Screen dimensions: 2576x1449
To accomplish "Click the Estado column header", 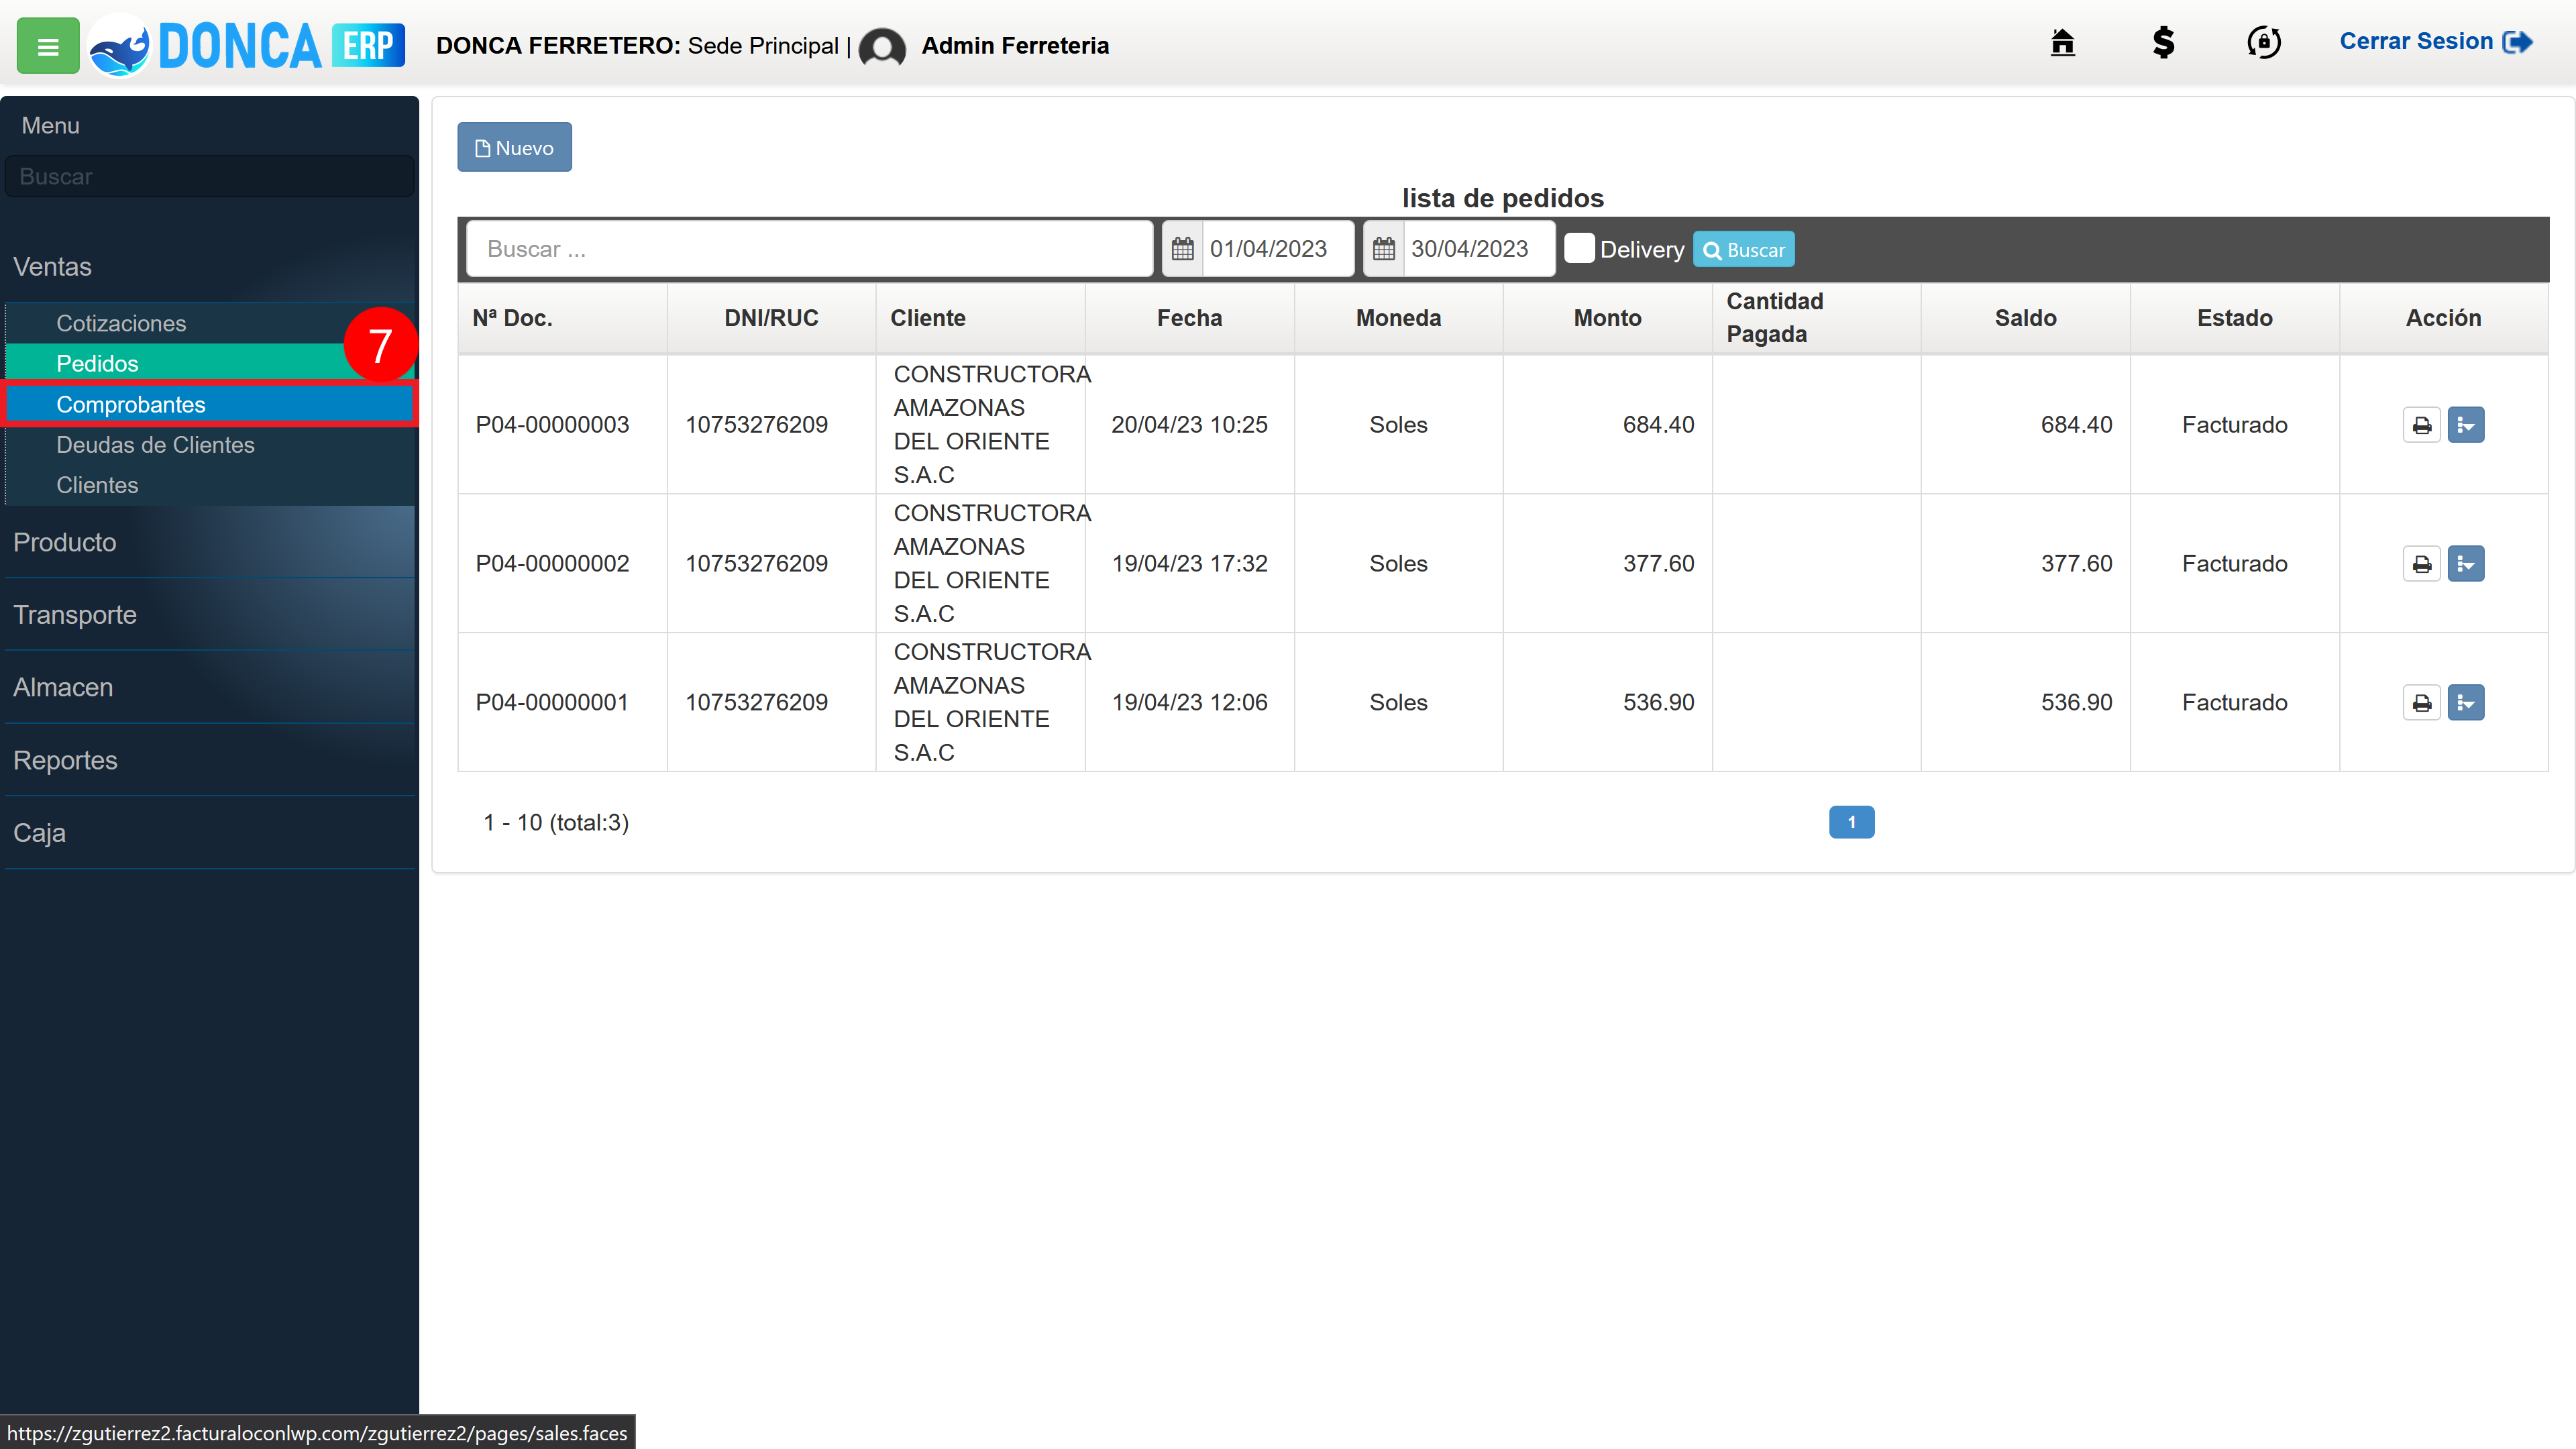I will click(2234, 318).
